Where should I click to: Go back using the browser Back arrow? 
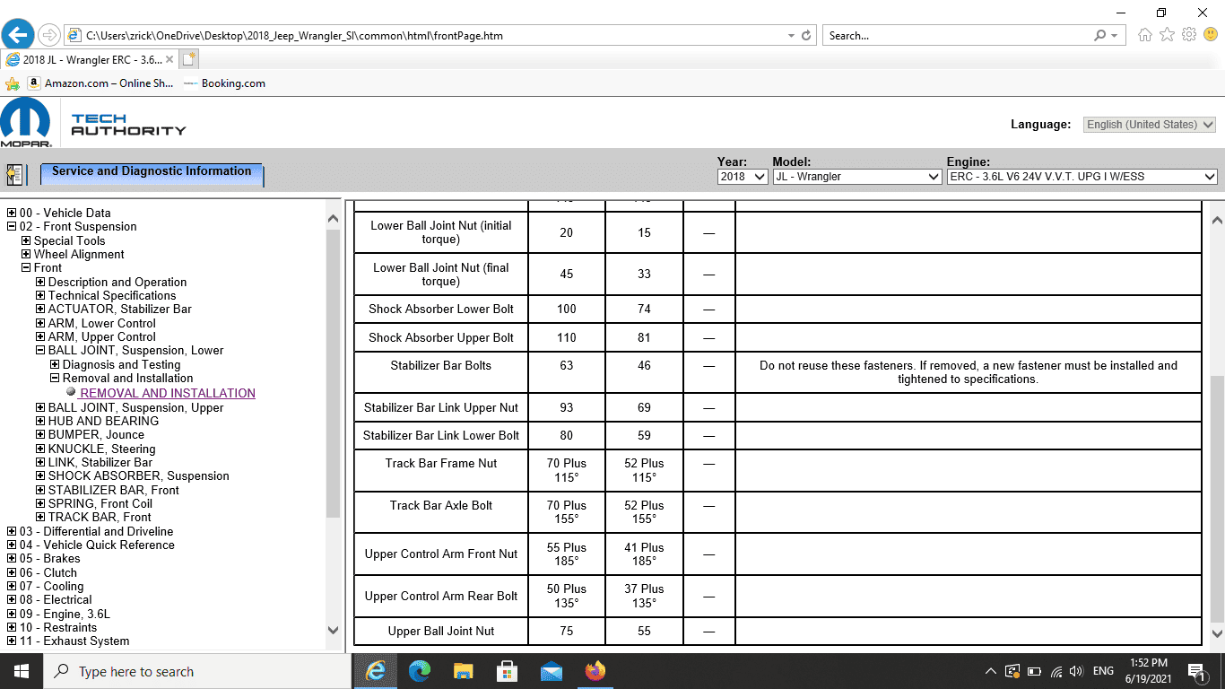pyautogui.click(x=18, y=35)
